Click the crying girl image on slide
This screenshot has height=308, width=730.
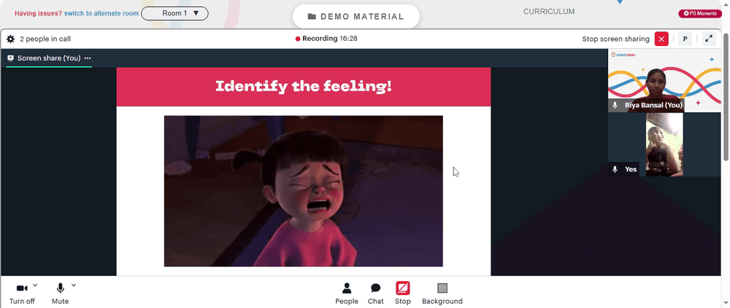point(304,191)
